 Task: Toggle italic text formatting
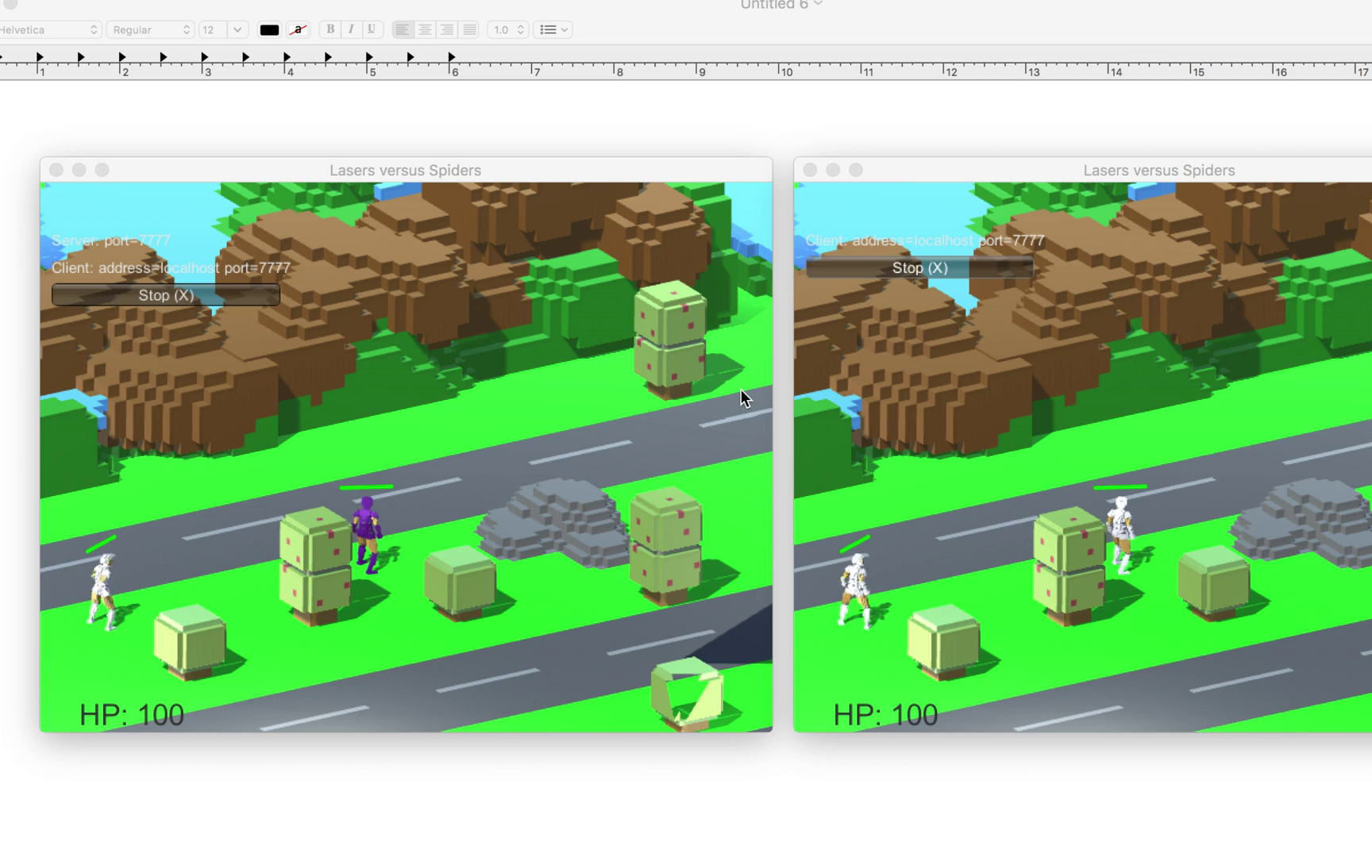351,29
